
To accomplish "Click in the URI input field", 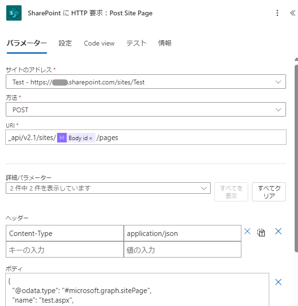I will [146, 137].
